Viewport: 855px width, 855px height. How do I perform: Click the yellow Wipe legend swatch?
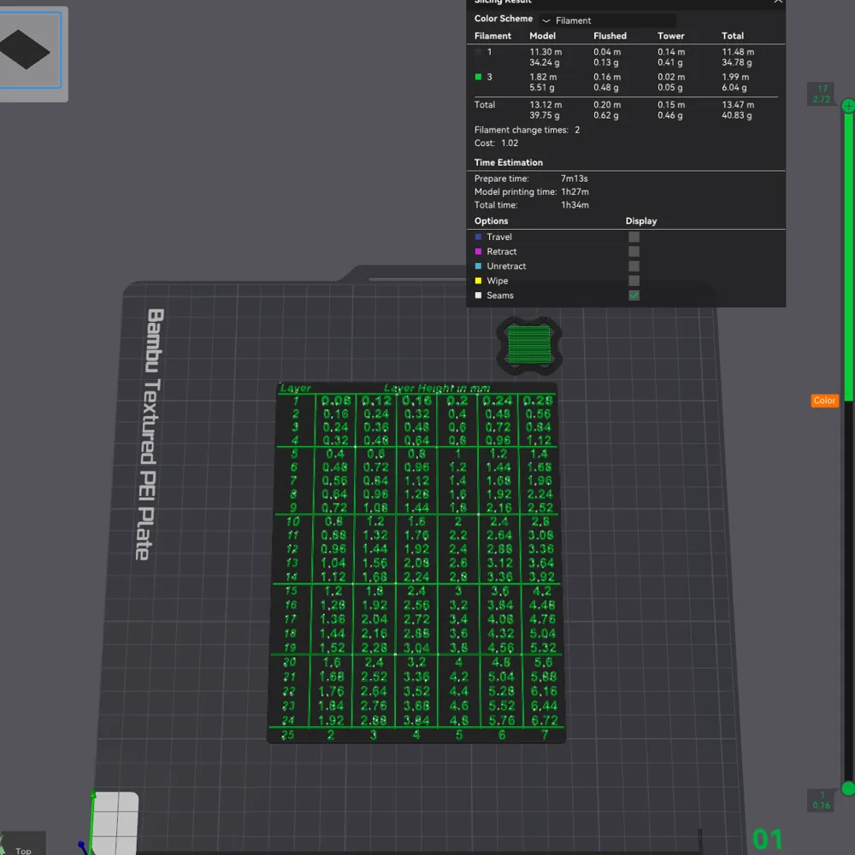click(478, 281)
